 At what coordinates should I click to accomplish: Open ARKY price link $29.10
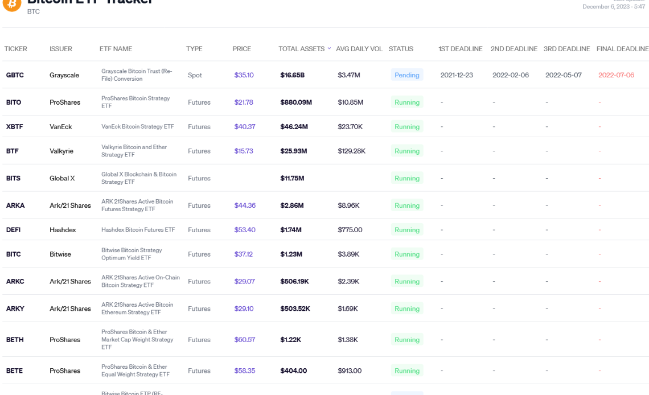(x=244, y=308)
